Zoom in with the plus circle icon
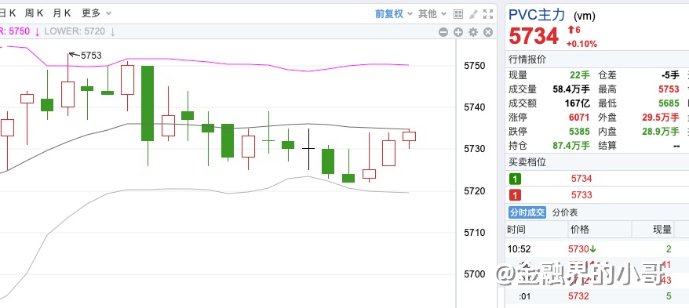The height and width of the screenshot is (308, 689). click(x=458, y=32)
